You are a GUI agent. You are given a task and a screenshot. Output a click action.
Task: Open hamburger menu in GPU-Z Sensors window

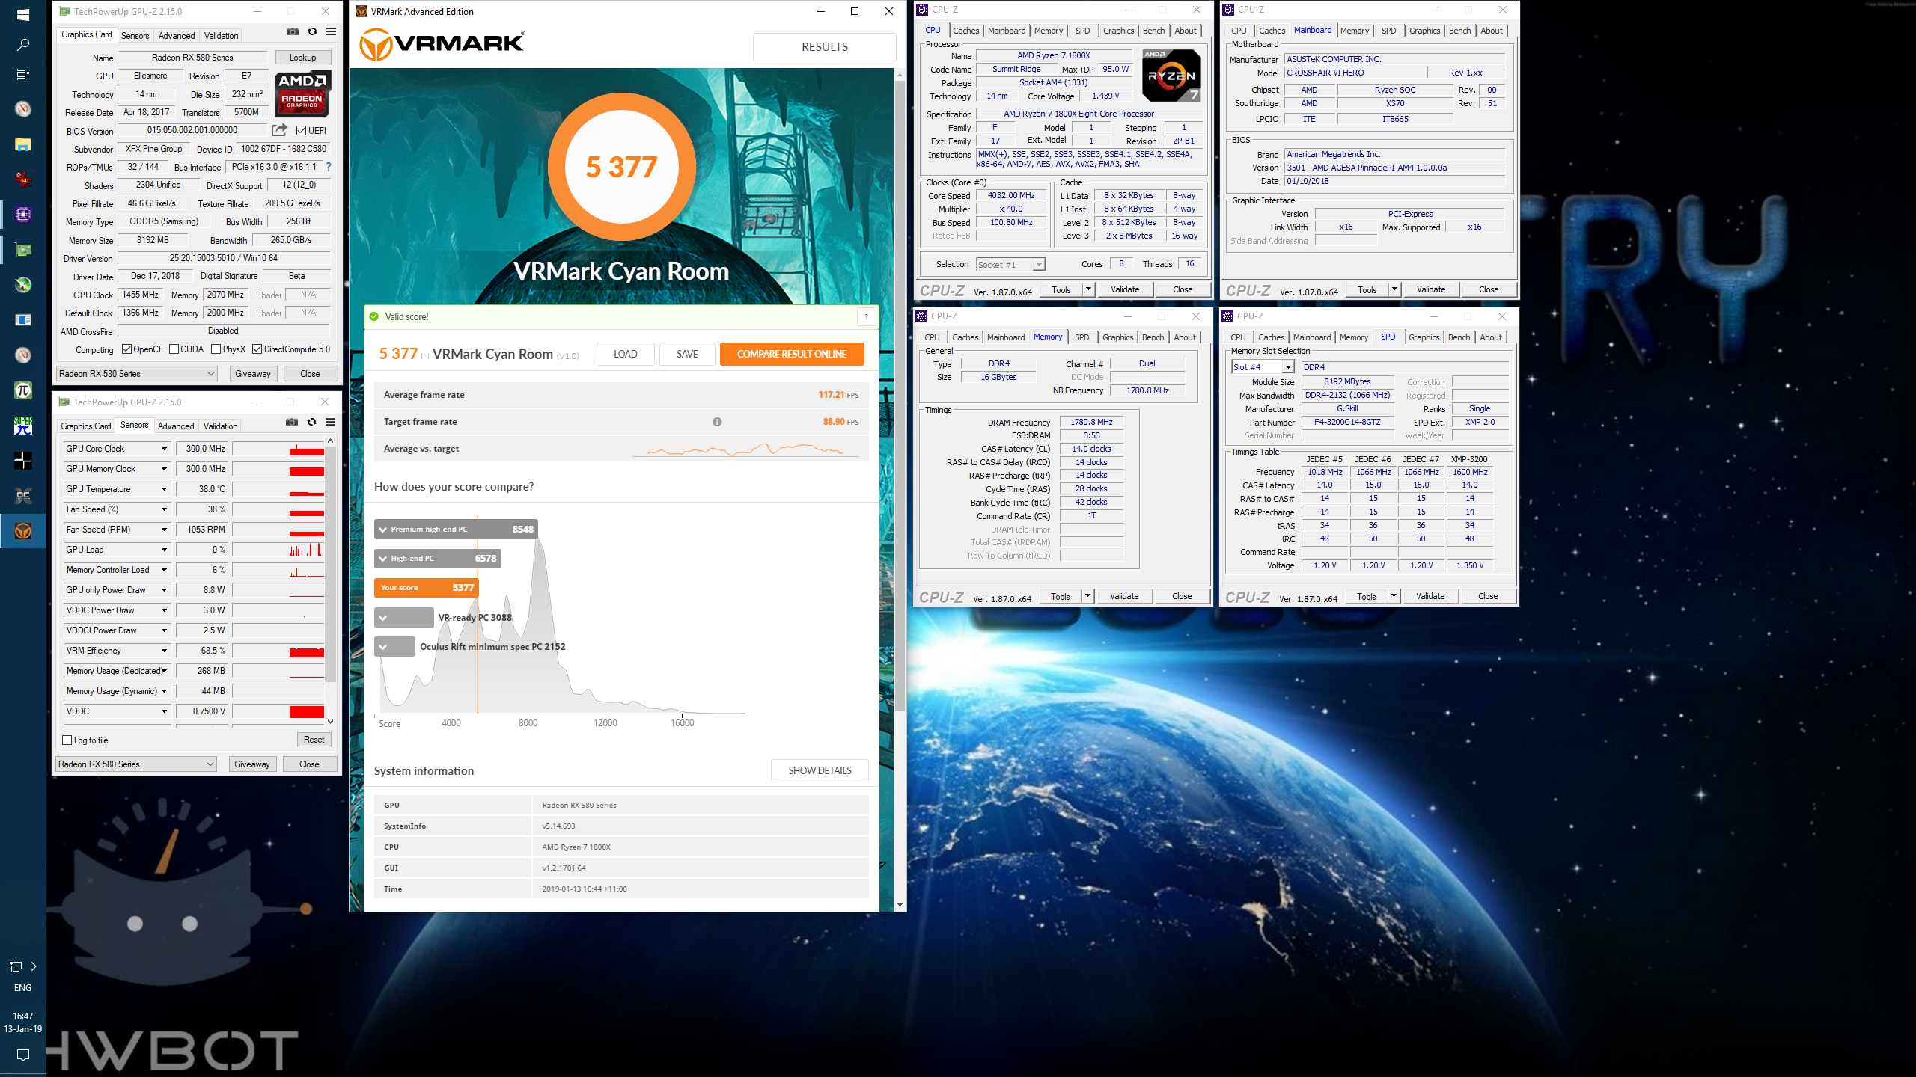click(x=330, y=423)
